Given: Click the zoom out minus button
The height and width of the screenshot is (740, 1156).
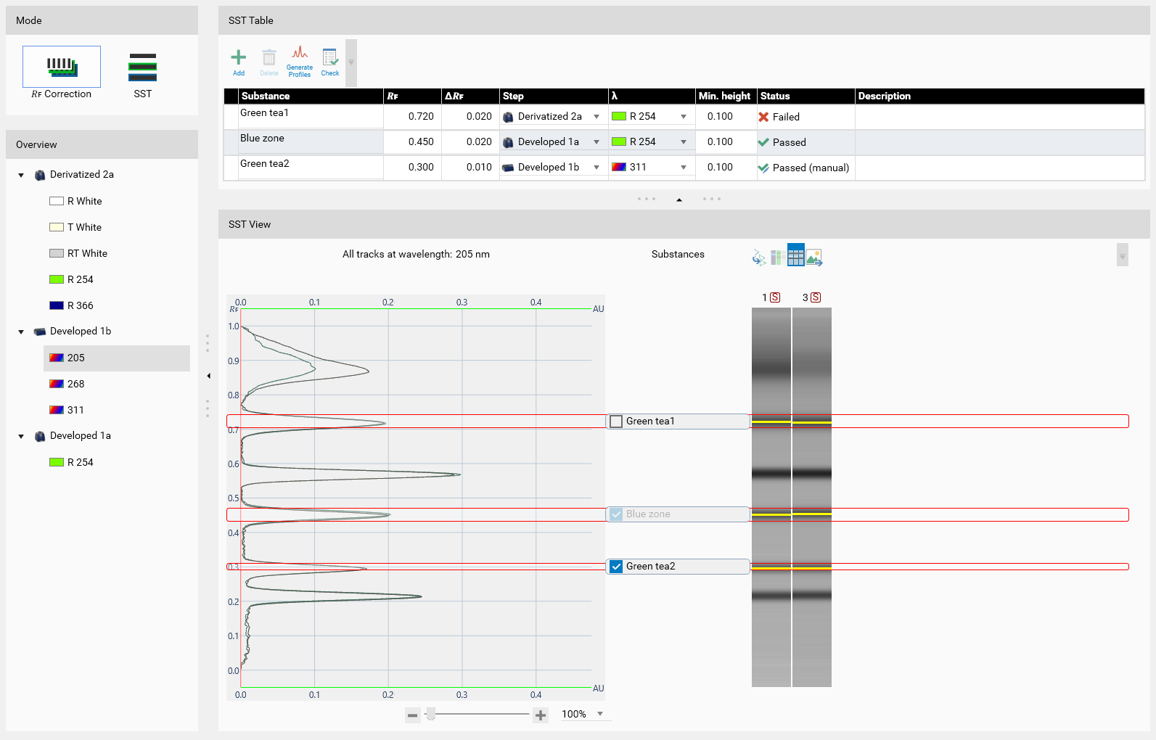Looking at the screenshot, I should tap(412, 715).
